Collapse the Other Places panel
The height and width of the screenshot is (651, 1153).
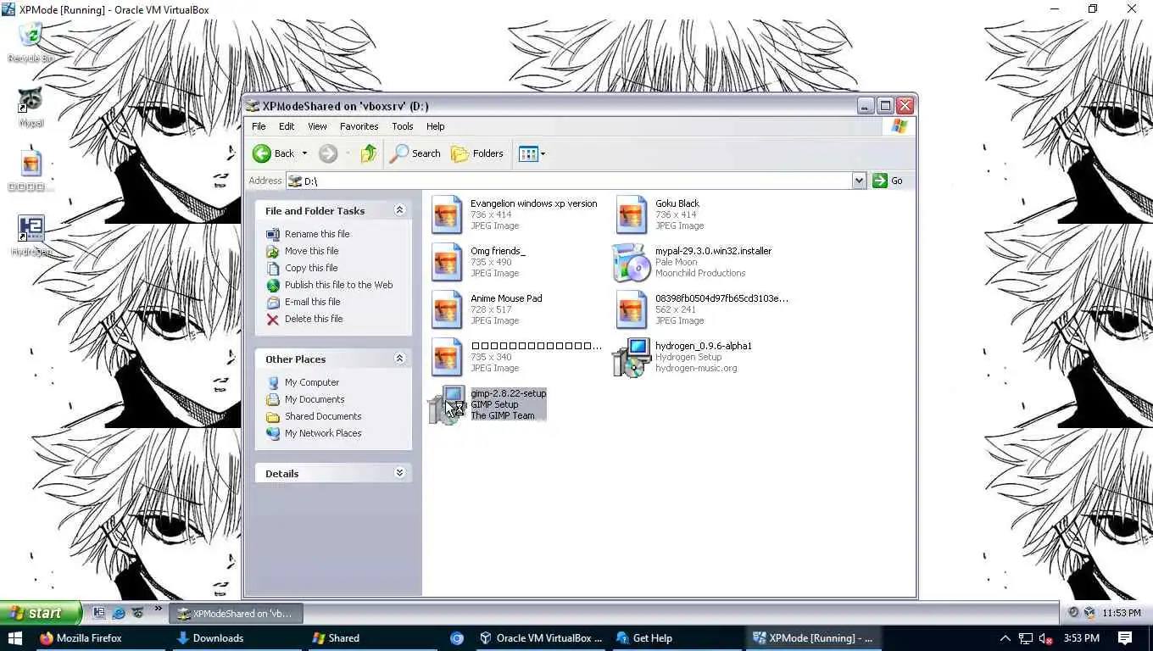point(399,359)
